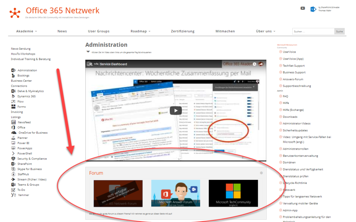Open the PowerApps icon
The image size is (356, 222).
click(14, 148)
